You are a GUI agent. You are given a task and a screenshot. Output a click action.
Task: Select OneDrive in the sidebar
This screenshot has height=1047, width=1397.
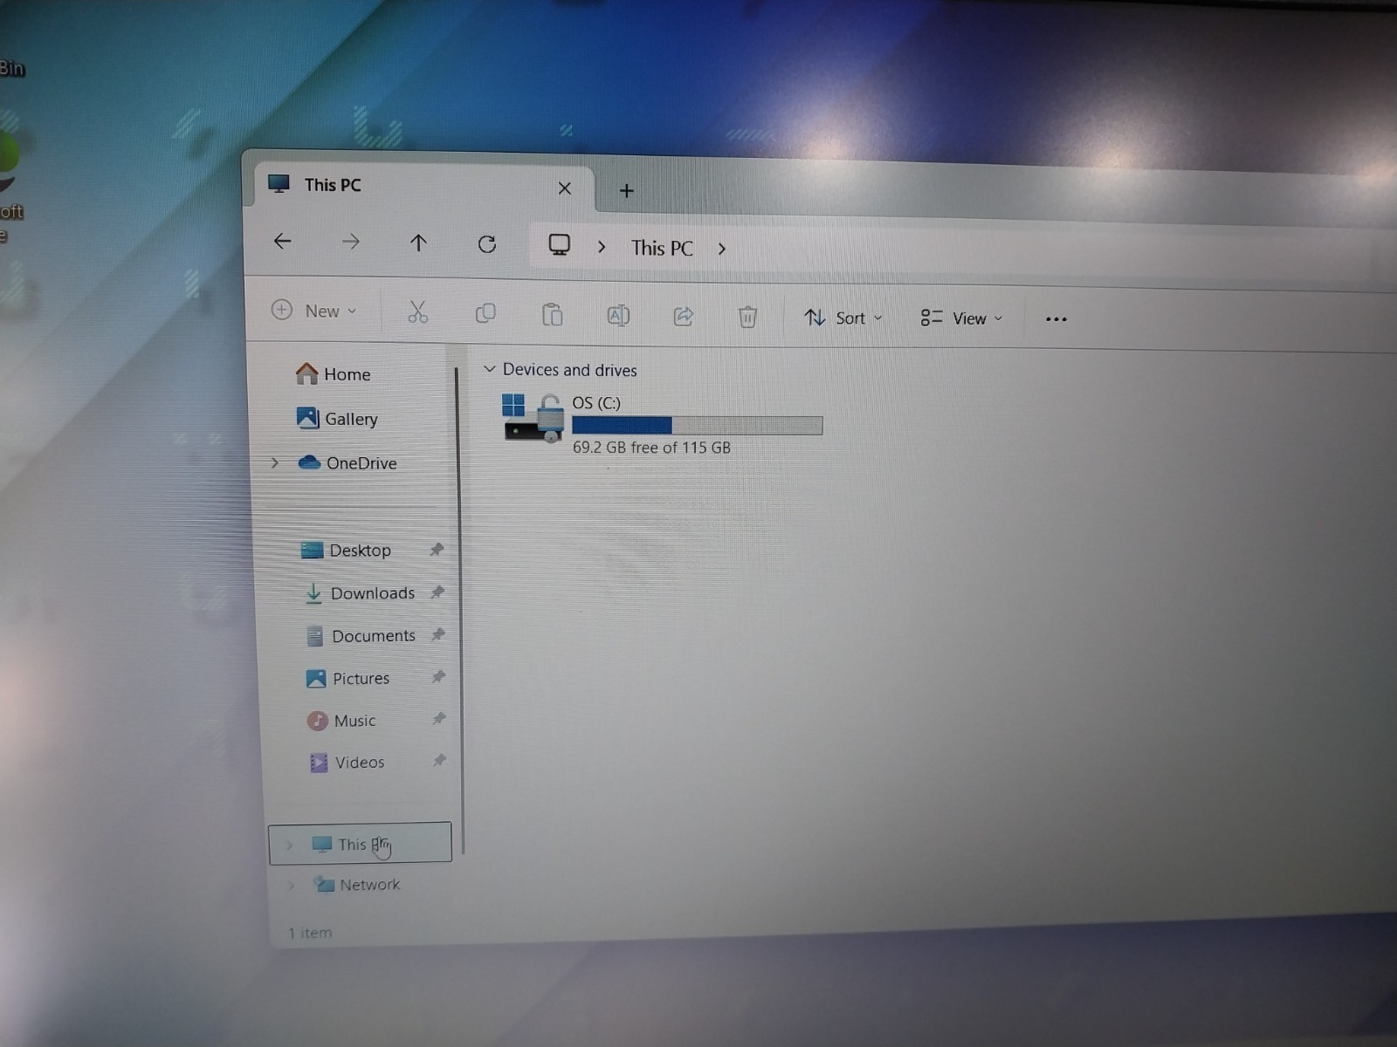click(x=348, y=463)
